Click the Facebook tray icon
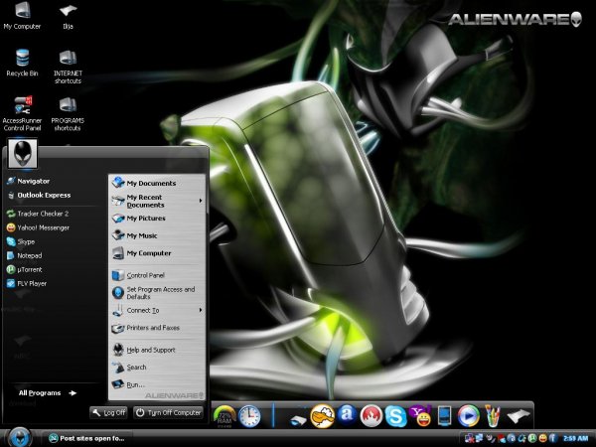This screenshot has width=596, height=447. tap(553, 438)
